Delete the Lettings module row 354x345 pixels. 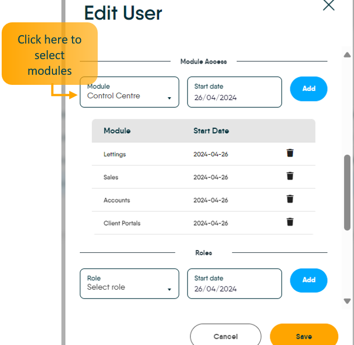point(290,153)
